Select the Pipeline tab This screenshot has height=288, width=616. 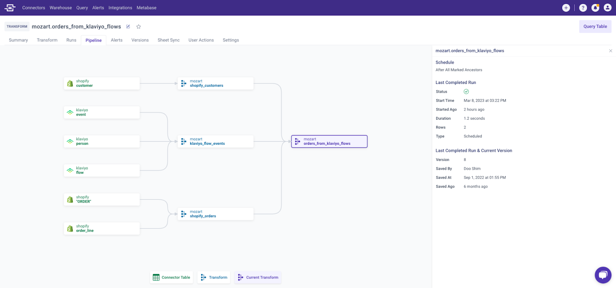tap(94, 40)
